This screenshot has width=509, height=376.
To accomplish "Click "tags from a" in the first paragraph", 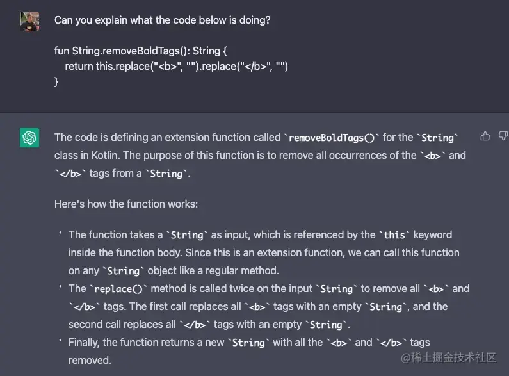I will point(115,174).
